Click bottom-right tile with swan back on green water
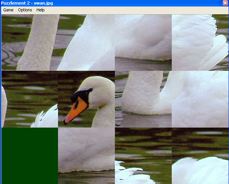 point(200,156)
